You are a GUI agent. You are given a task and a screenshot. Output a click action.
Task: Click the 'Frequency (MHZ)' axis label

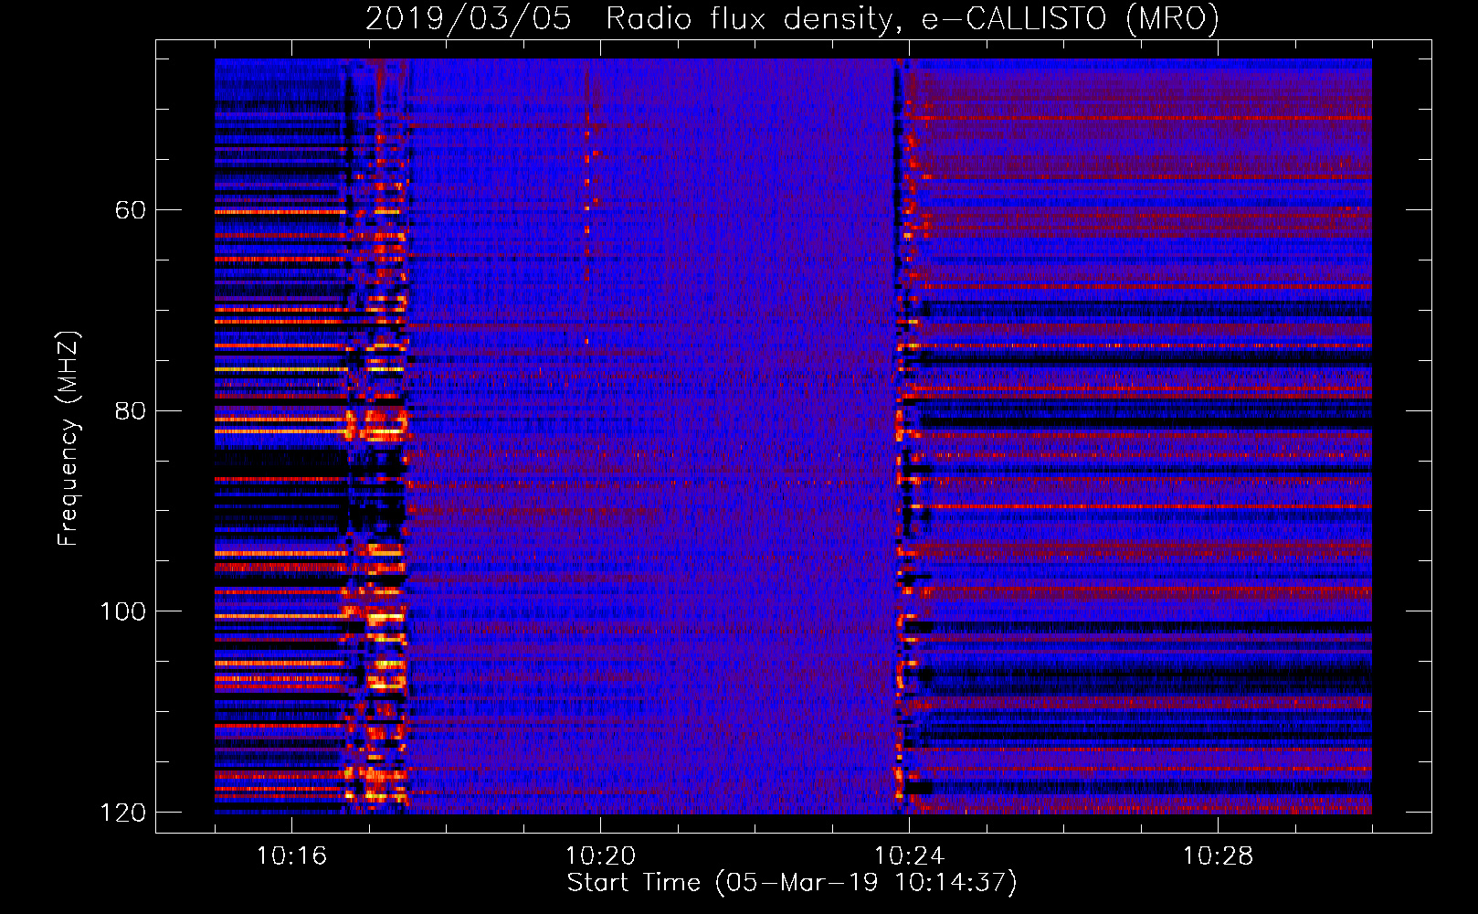click(x=69, y=439)
